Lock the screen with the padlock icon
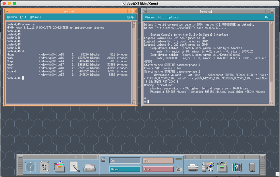Viewport: 280px width, 177px height. tap(104, 160)
